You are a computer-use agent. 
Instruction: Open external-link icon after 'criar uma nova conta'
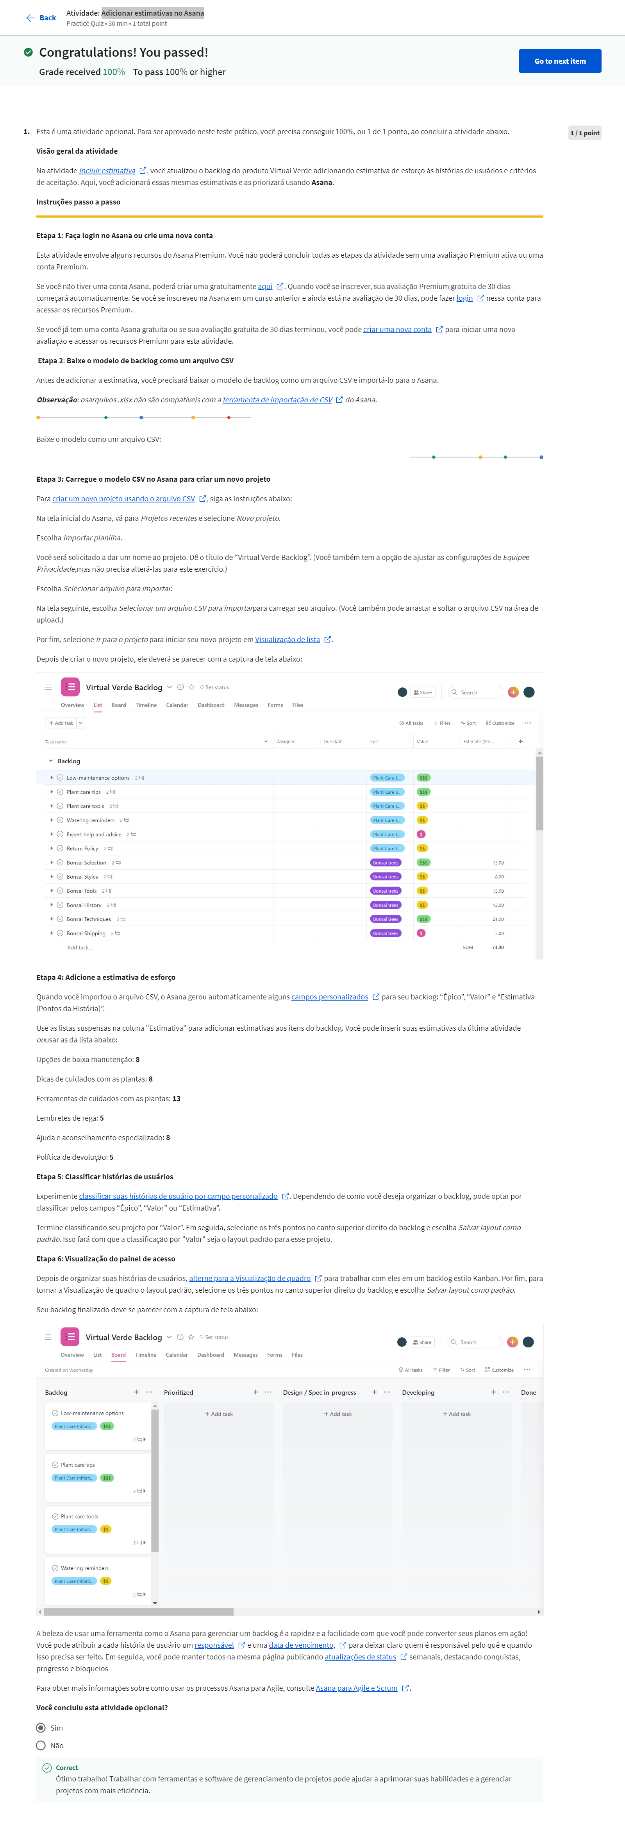pos(439,330)
